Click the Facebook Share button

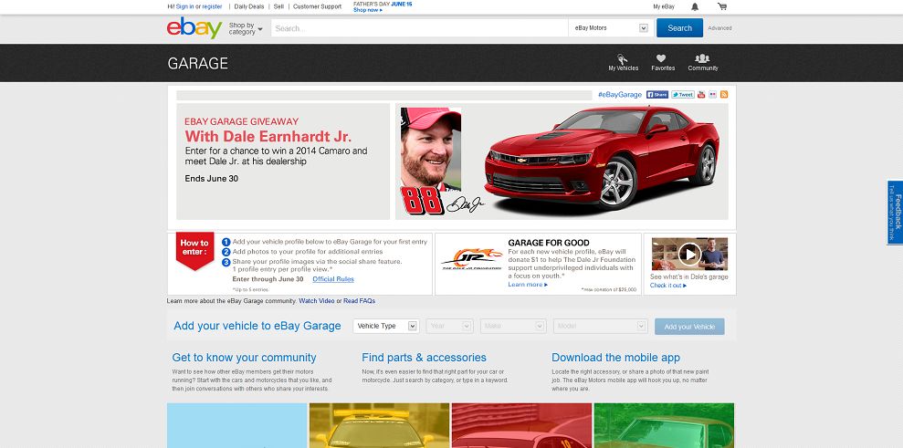(x=657, y=95)
